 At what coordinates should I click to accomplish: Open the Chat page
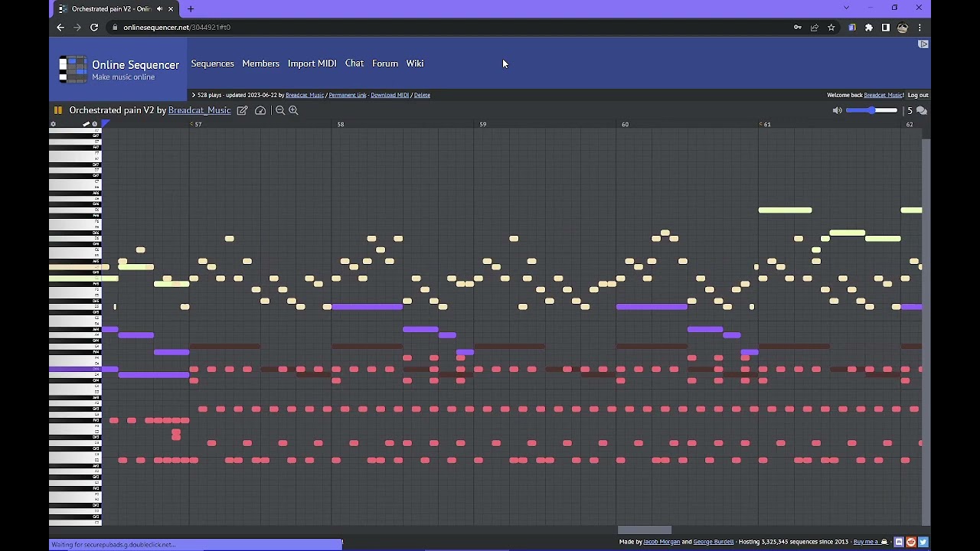[x=354, y=64]
